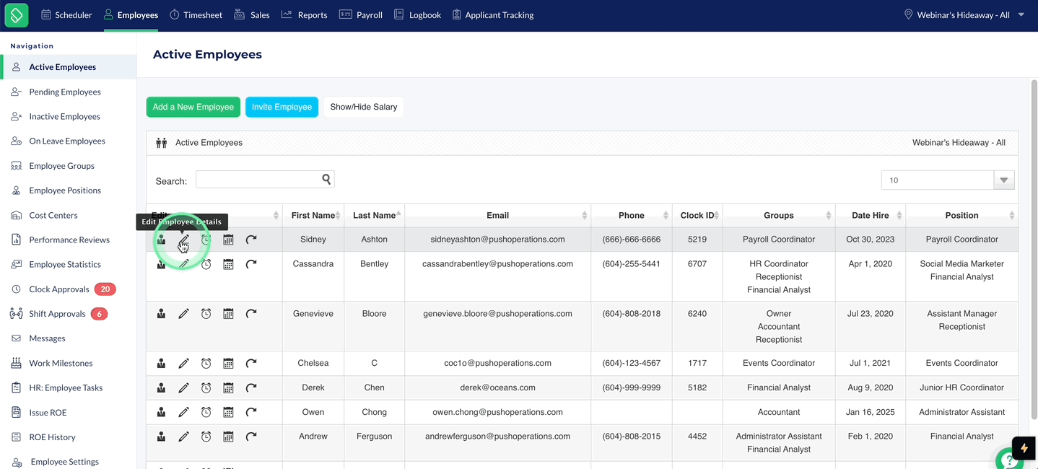Click the Show/Hide Salary button
Image resolution: width=1038 pixels, height=469 pixels.
click(364, 107)
